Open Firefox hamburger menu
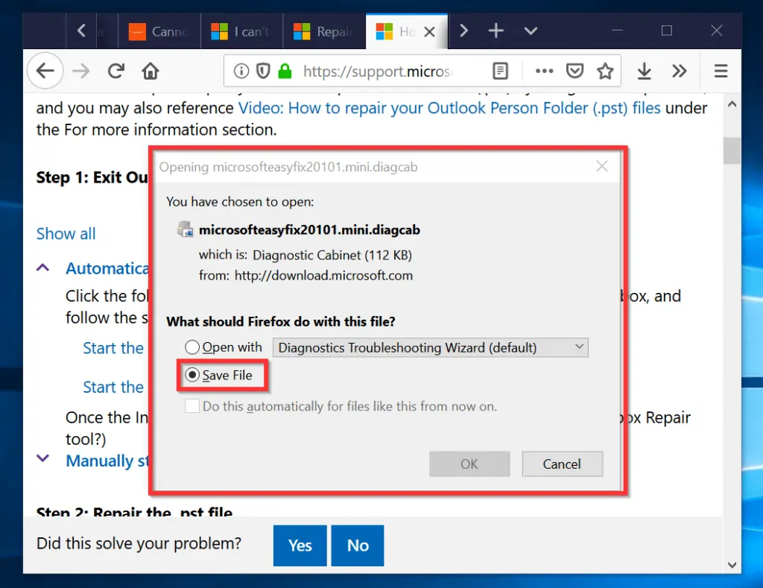Viewport: 763px width, 588px height. coord(721,71)
